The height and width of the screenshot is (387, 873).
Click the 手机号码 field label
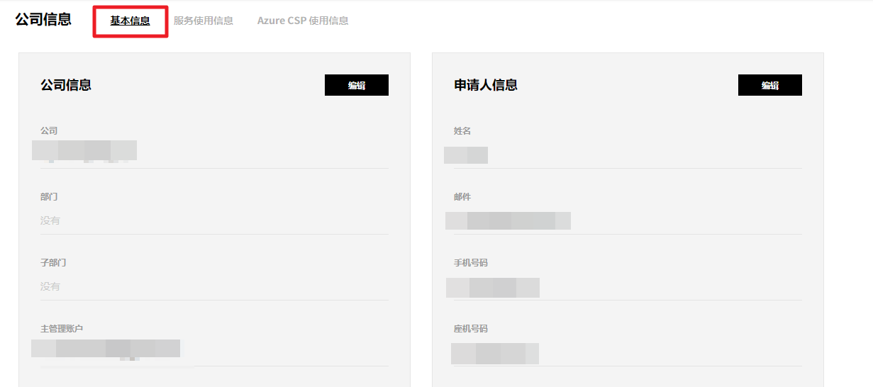(x=471, y=263)
